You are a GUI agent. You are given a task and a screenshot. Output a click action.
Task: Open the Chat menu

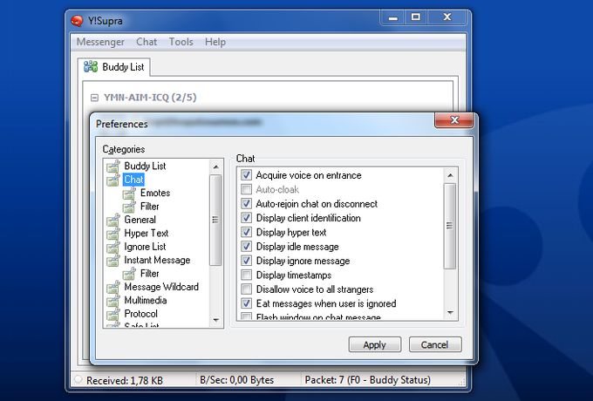147,42
